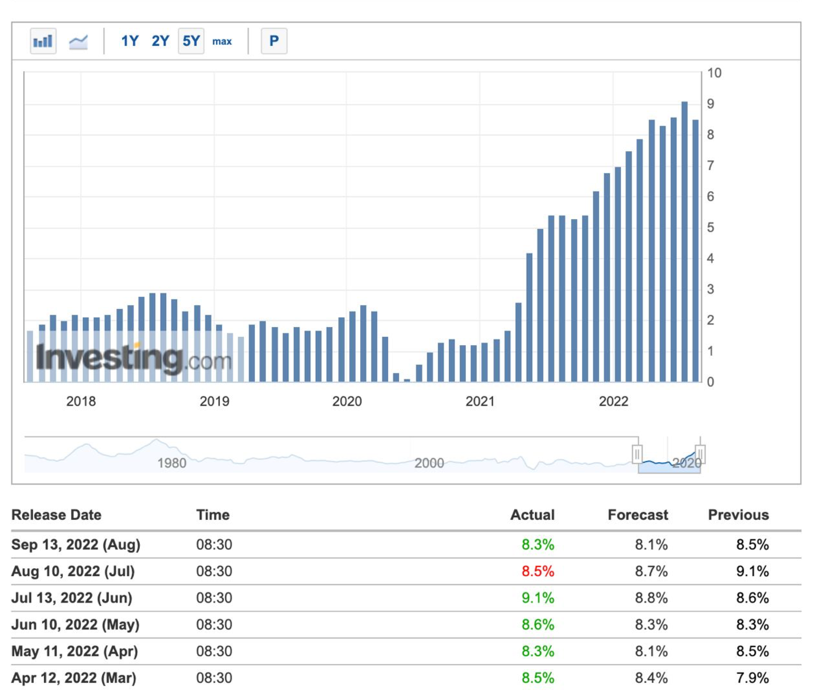Select the 2Y time range
The image size is (815, 697).
[160, 41]
